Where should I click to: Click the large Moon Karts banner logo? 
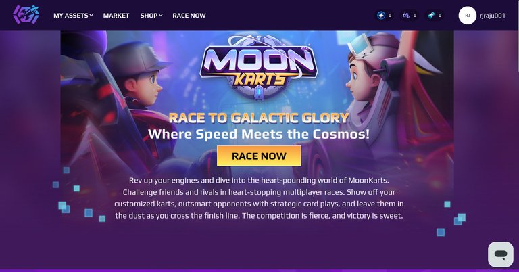click(x=259, y=68)
